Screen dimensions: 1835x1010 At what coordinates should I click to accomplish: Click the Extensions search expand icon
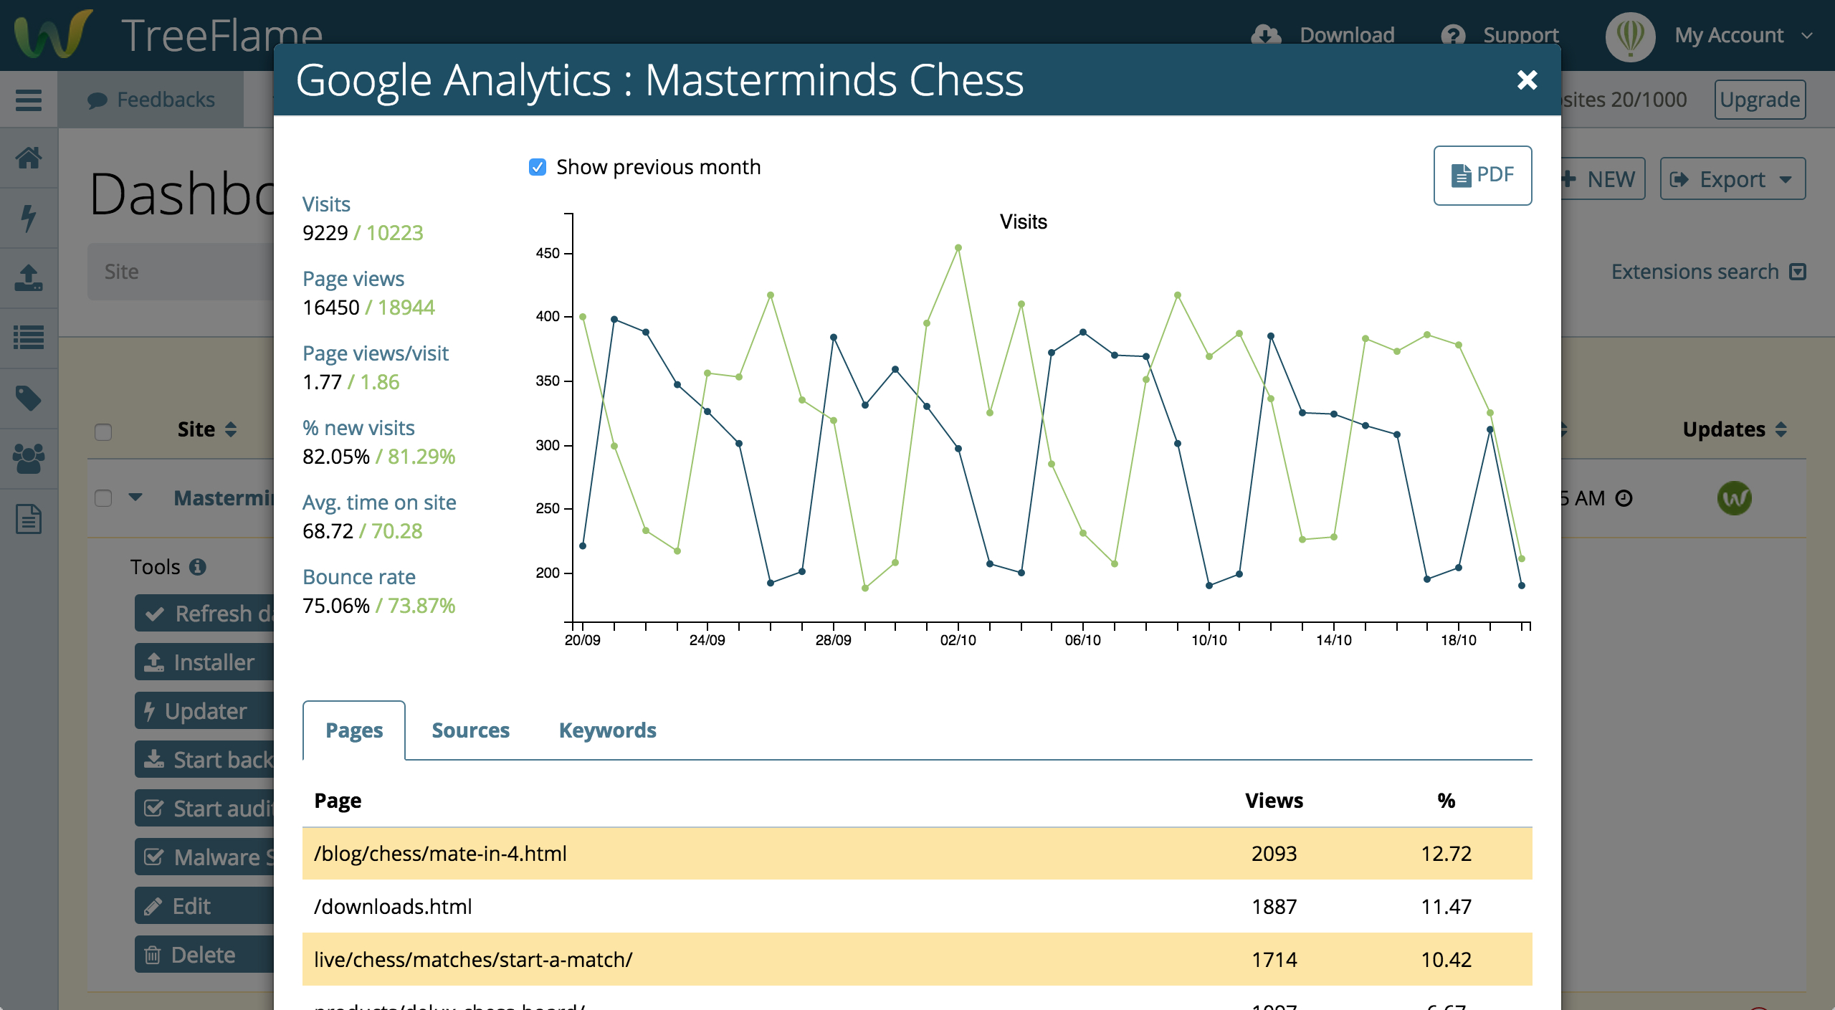tap(1797, 272)
